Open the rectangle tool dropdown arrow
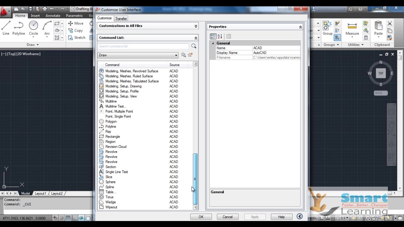The width and height of the screenshot is (404, 227). [x=62, y=24]
